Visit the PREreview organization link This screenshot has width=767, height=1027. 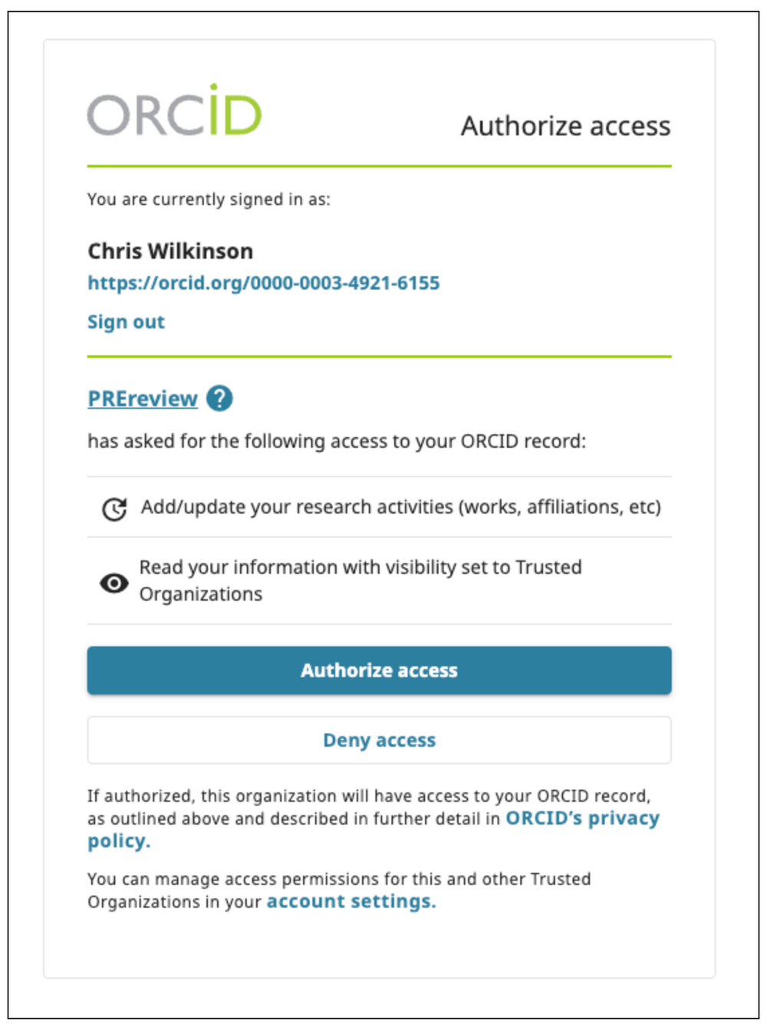click(142, 398)
